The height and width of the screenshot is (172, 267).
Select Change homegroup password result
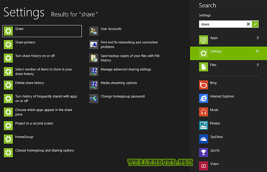pos(122,97)
